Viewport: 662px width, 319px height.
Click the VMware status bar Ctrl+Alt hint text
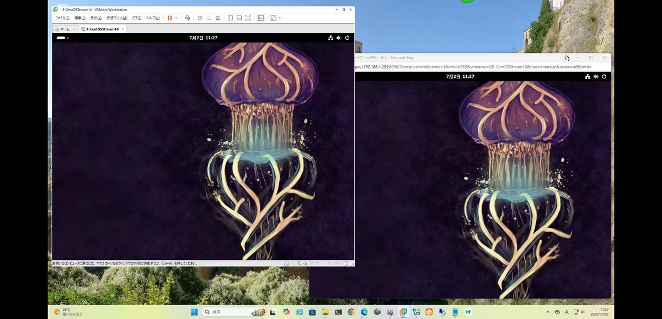click(x=125, y=263)
